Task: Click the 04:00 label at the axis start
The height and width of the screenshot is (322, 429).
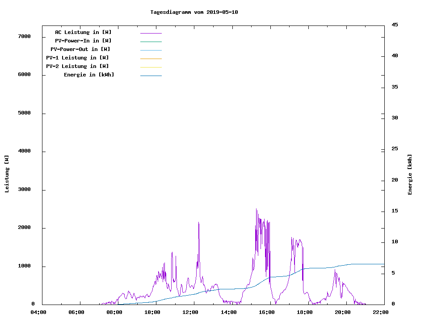Action: [38, 312]
